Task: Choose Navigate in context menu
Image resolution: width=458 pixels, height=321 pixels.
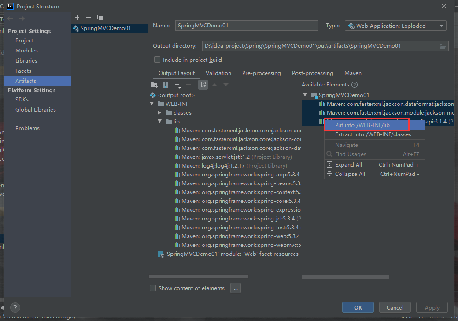Action: (x=374, y=145)
